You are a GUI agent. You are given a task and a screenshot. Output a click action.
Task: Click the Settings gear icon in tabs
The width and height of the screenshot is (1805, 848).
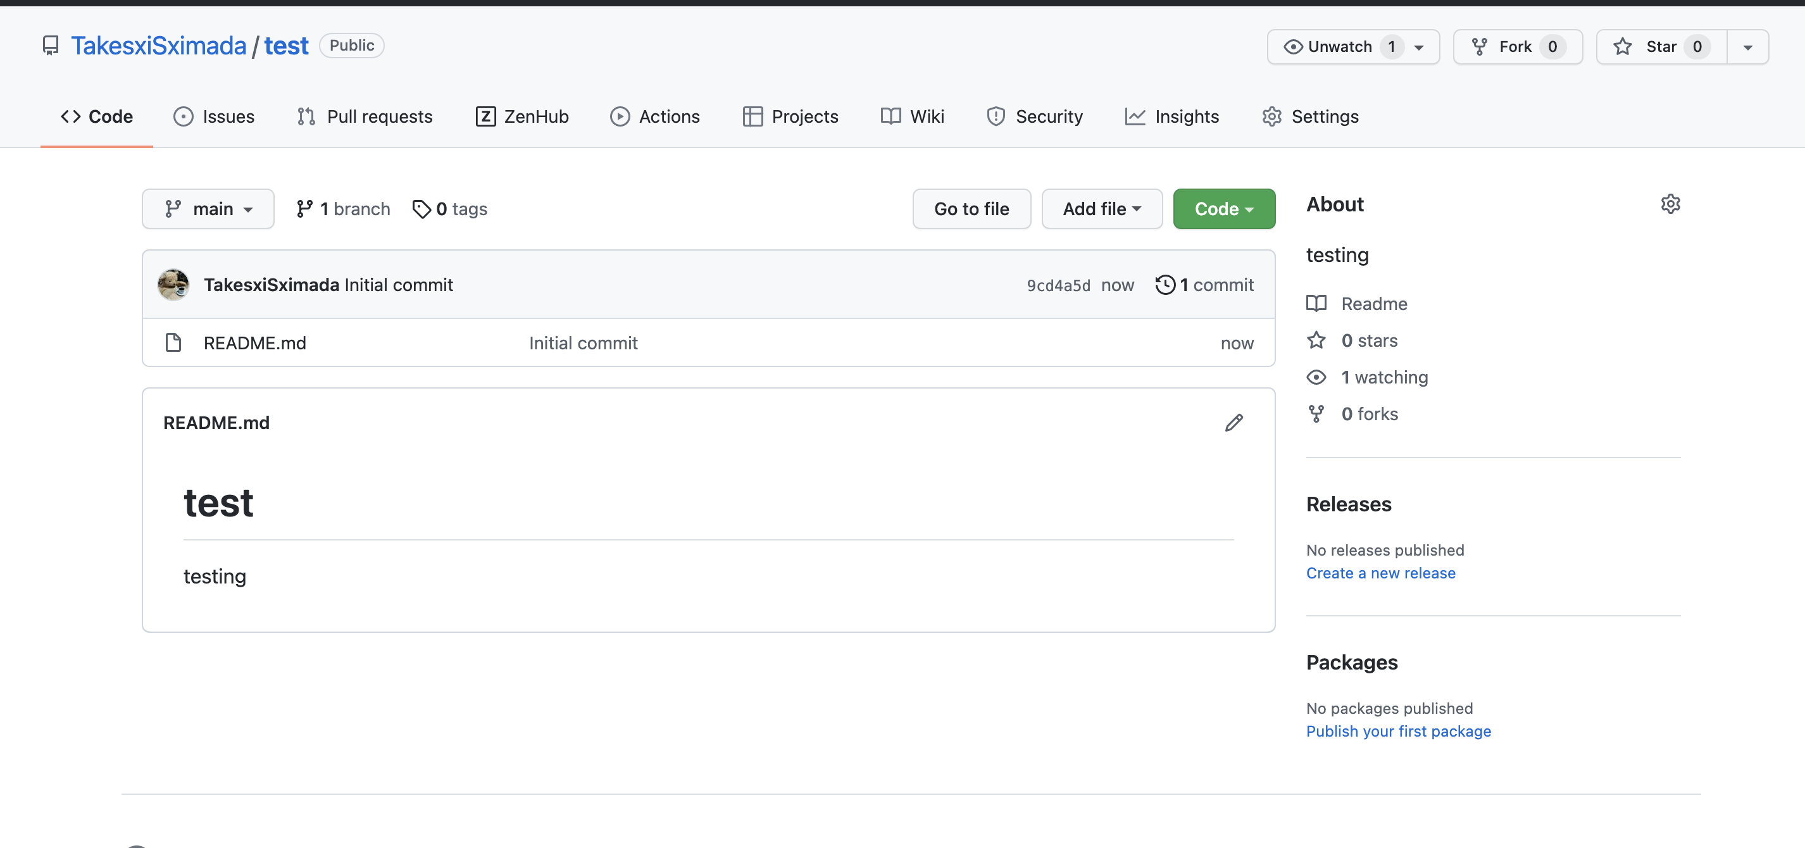pyautogui.click(x=1271, y=116)
